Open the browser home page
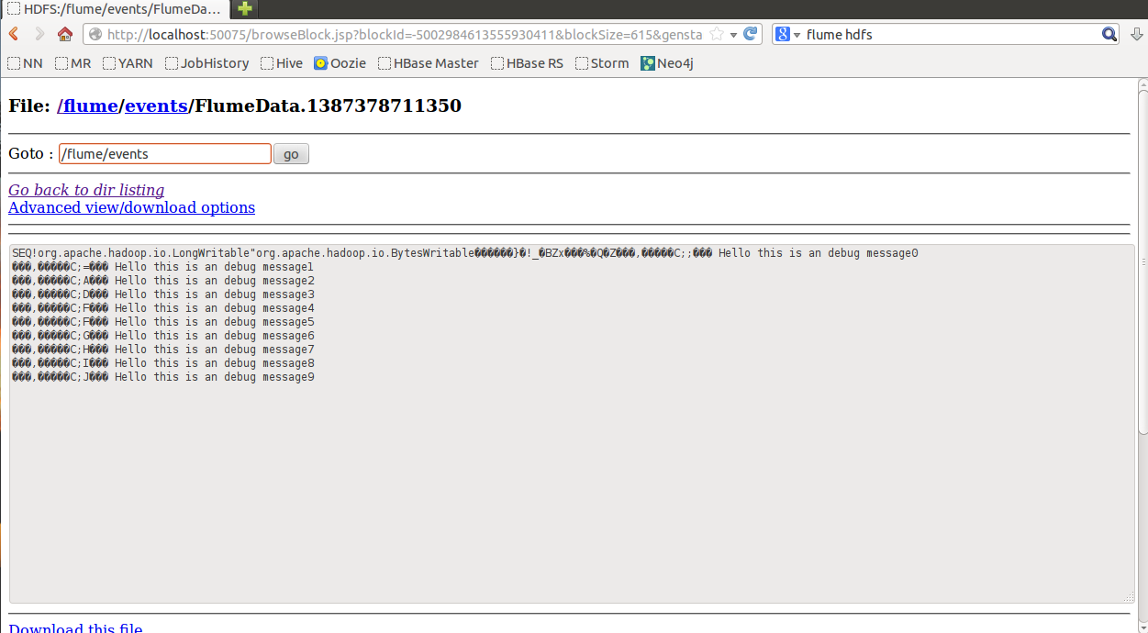Viewport: 1148px width, 633px height. (x=63, y=34)
